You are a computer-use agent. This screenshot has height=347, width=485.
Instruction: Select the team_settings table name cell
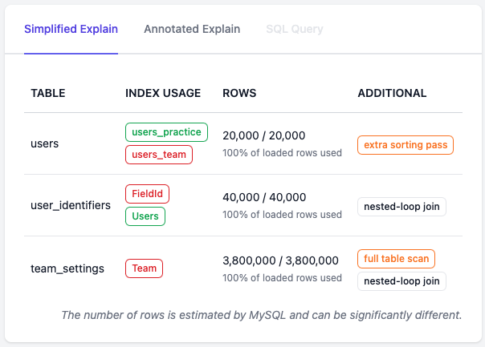coord(67,268)
